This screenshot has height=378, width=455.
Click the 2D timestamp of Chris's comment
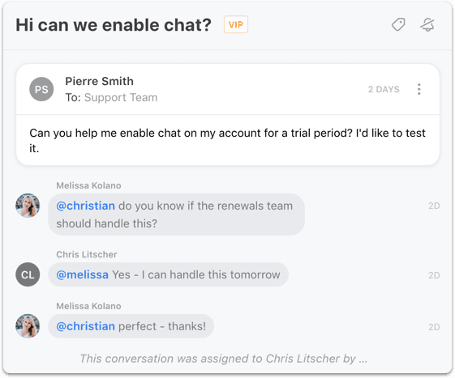pyautogui.click(x=434, y=275)
